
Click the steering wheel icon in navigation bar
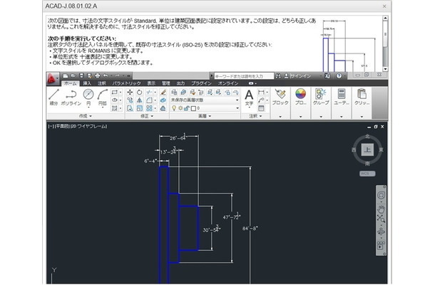382,195
